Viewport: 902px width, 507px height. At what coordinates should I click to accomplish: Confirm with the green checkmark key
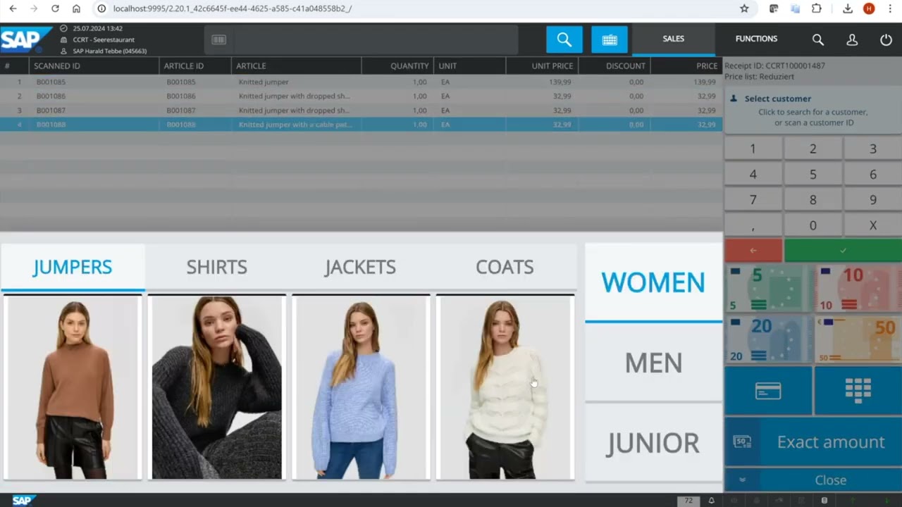click(x=843, y=250)
